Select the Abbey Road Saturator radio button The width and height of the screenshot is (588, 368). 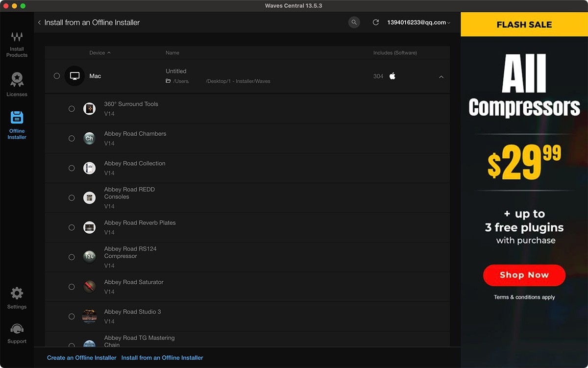coord(72,287)
